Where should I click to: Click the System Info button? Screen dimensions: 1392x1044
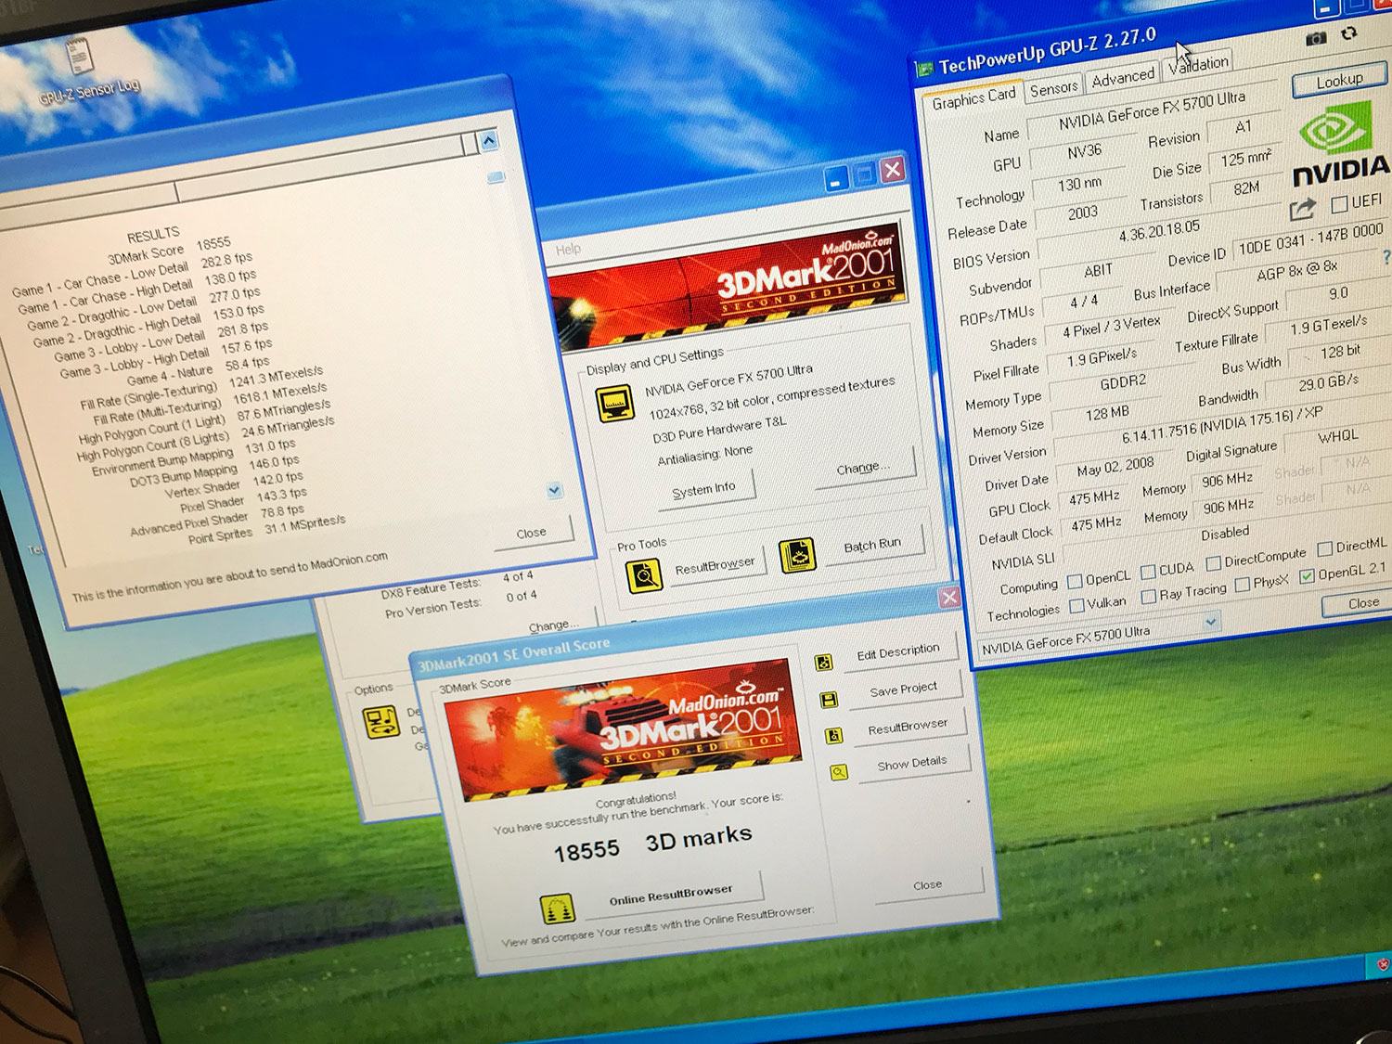[703, 488]
